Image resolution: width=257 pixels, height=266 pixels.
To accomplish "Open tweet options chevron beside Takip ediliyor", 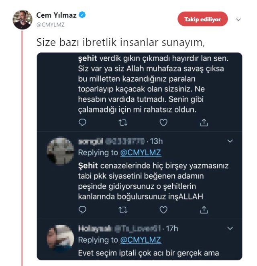I will [238, 19].
